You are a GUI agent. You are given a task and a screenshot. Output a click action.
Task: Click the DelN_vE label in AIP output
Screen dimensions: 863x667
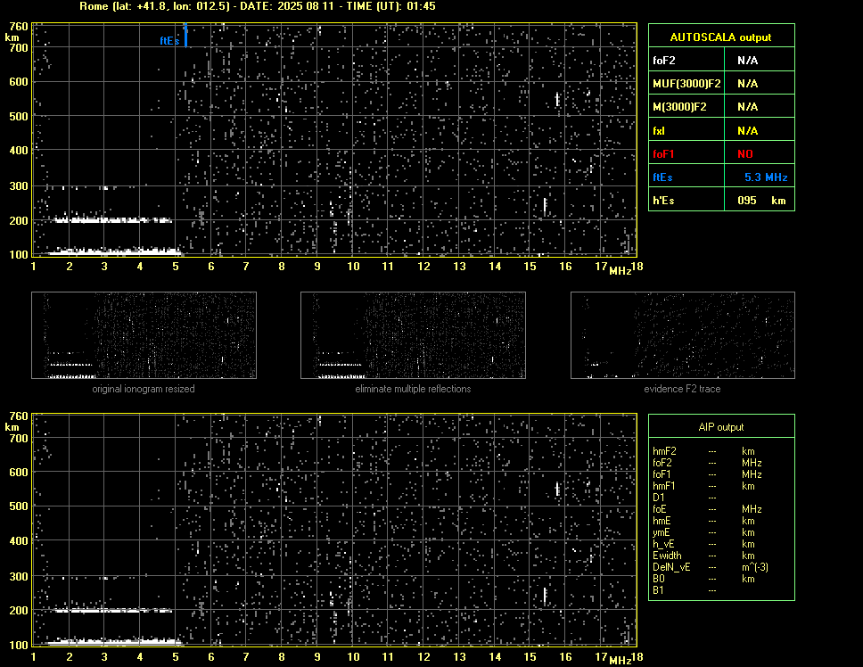(x=671, y=567)
